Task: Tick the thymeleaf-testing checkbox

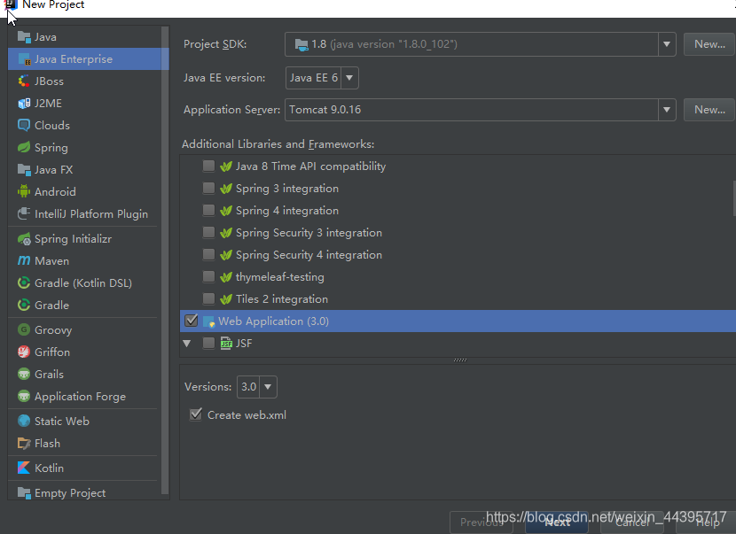Action: [x=208, y=276]
